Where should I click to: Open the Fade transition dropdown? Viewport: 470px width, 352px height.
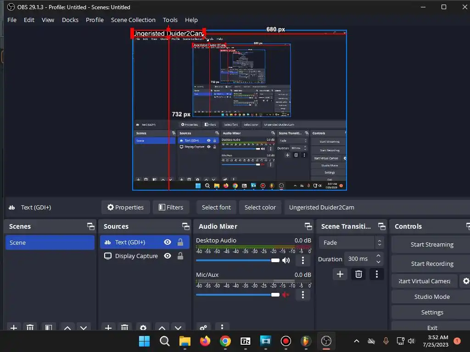[x=351, y=243]
